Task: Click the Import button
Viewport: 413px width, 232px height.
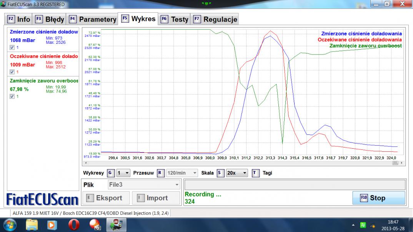Action: coord(156,198)
